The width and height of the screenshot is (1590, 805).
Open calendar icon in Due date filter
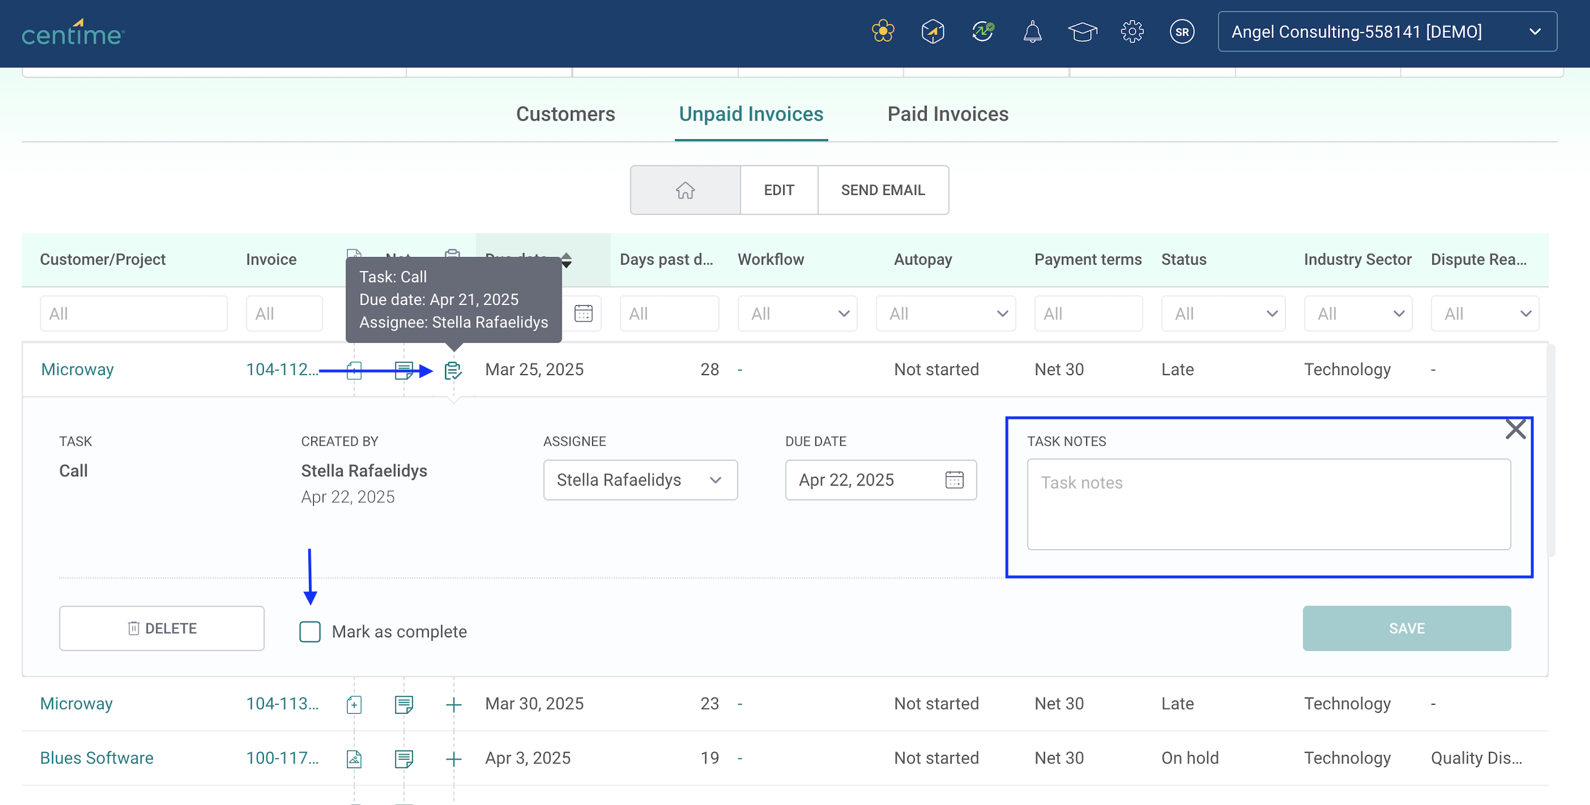pos(583,313)
